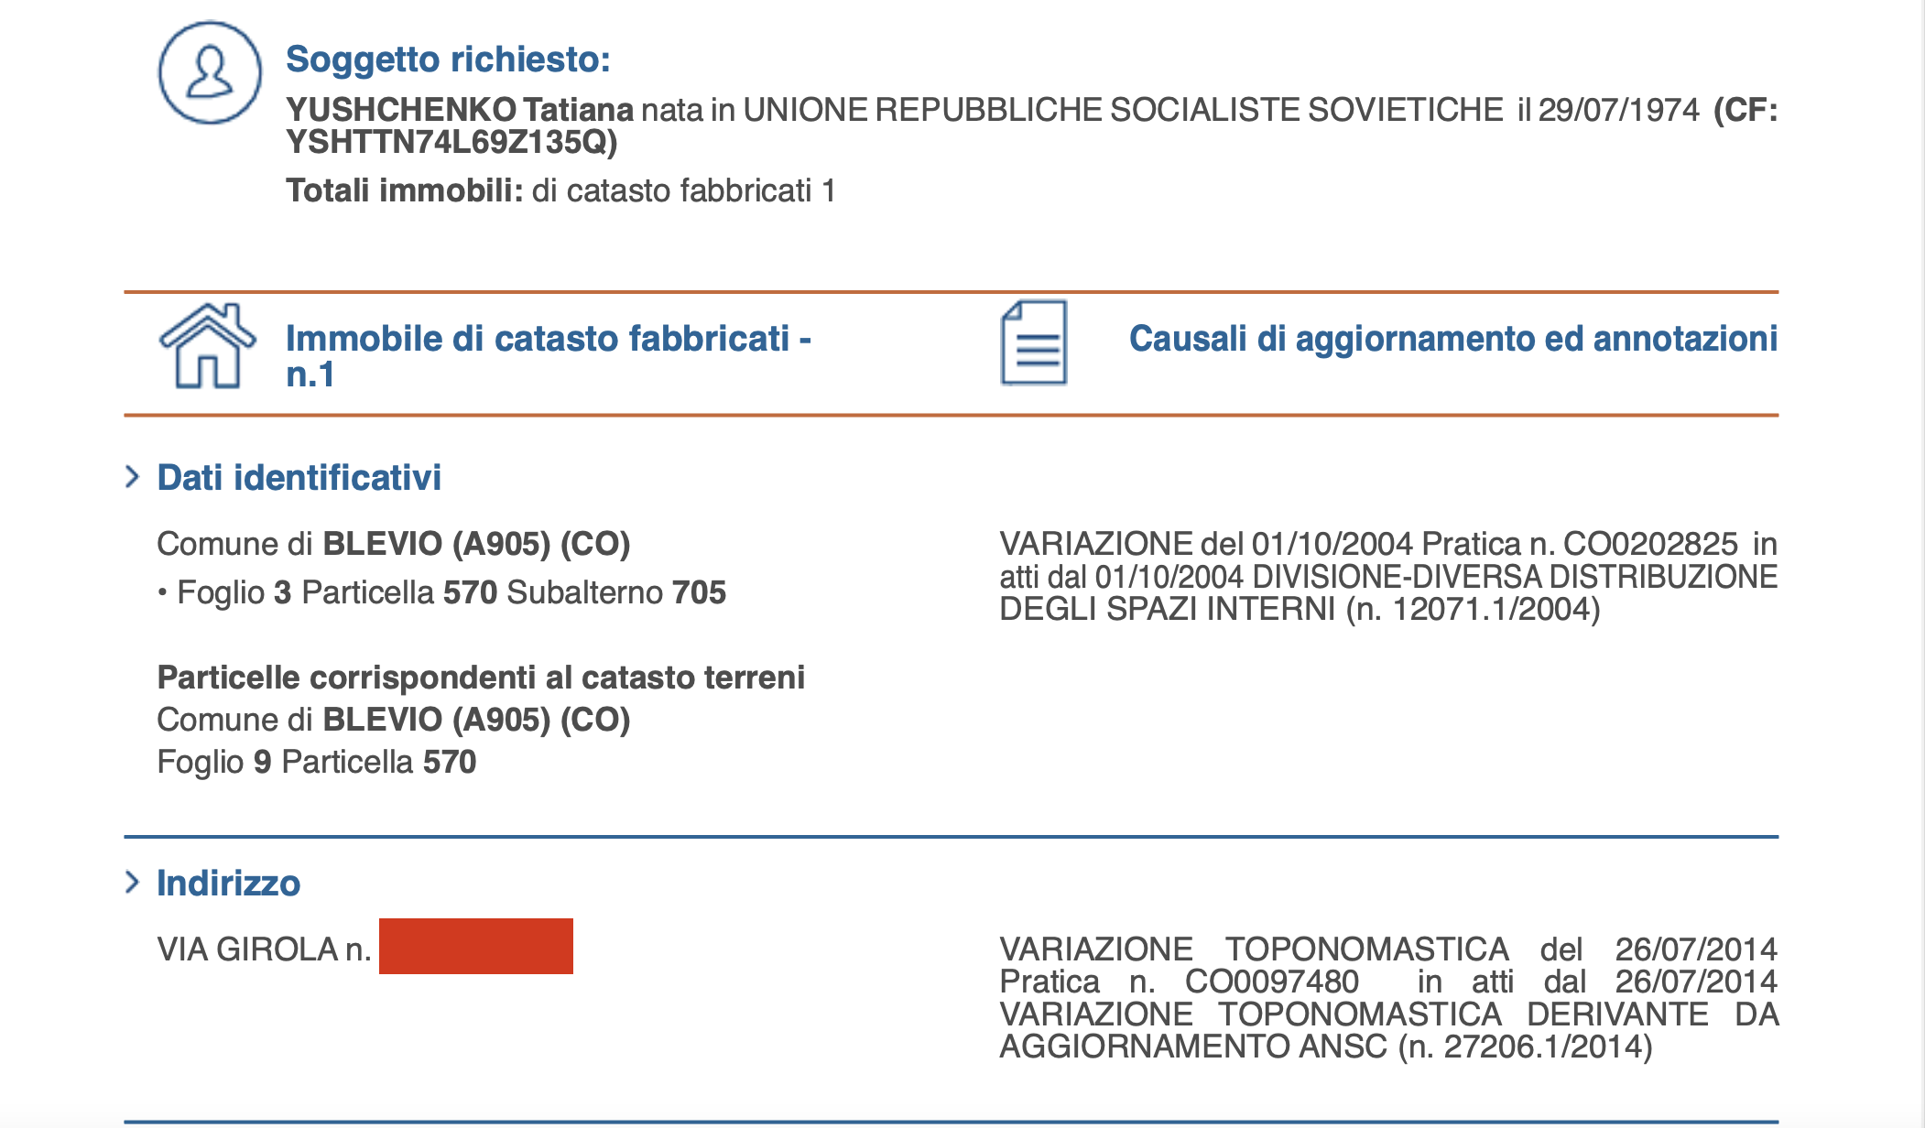Collapse the Indirizzo section chevron

pos(133,883)
